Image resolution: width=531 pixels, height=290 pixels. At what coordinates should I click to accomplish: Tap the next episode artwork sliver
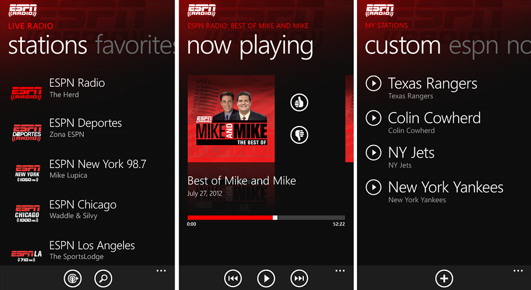[349, 119]
